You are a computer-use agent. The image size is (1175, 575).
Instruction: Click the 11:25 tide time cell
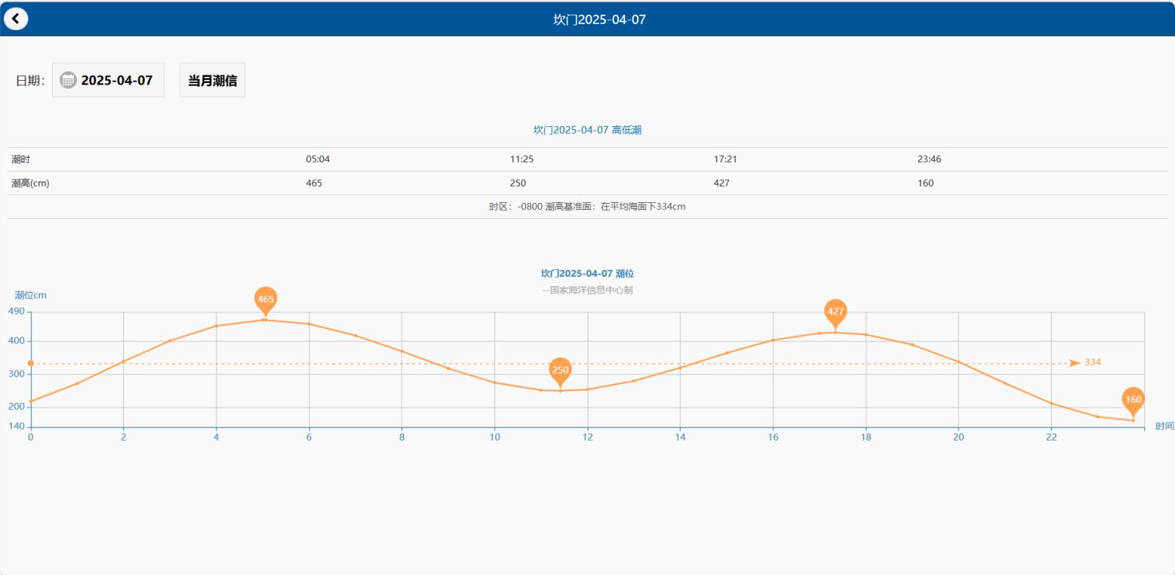(x=521, y=159)
